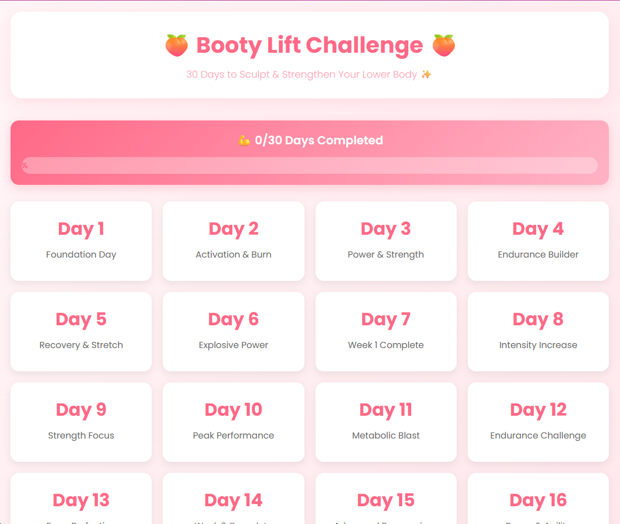Open the Day 4 Endurance Builder card

[x=538, y=241]
